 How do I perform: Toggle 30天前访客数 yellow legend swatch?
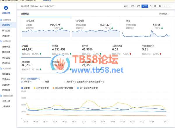(x=35, y=88)
